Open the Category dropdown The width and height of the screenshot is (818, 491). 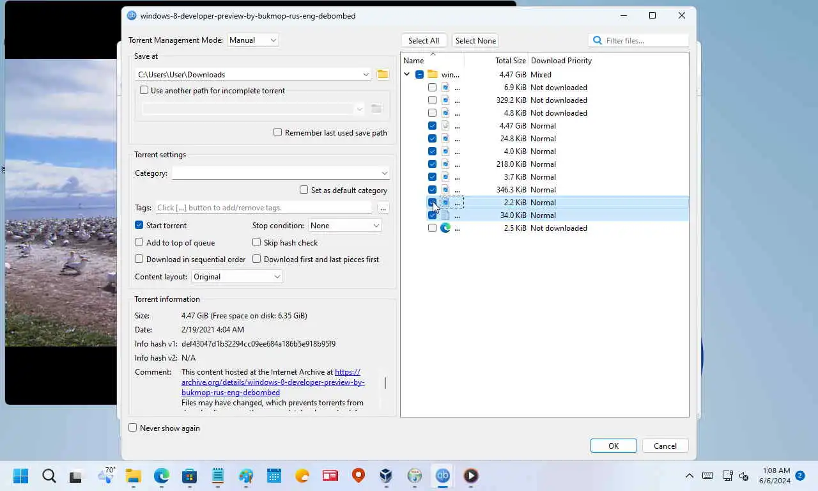coord(281,173)
